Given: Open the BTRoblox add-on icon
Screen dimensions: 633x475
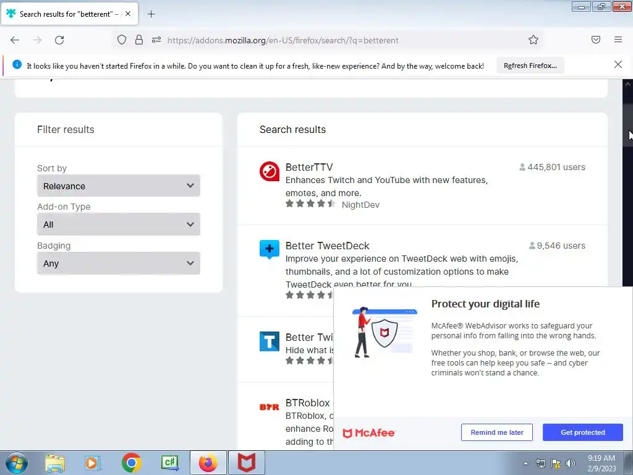Looking at the screenshot, I should [270, 407].
